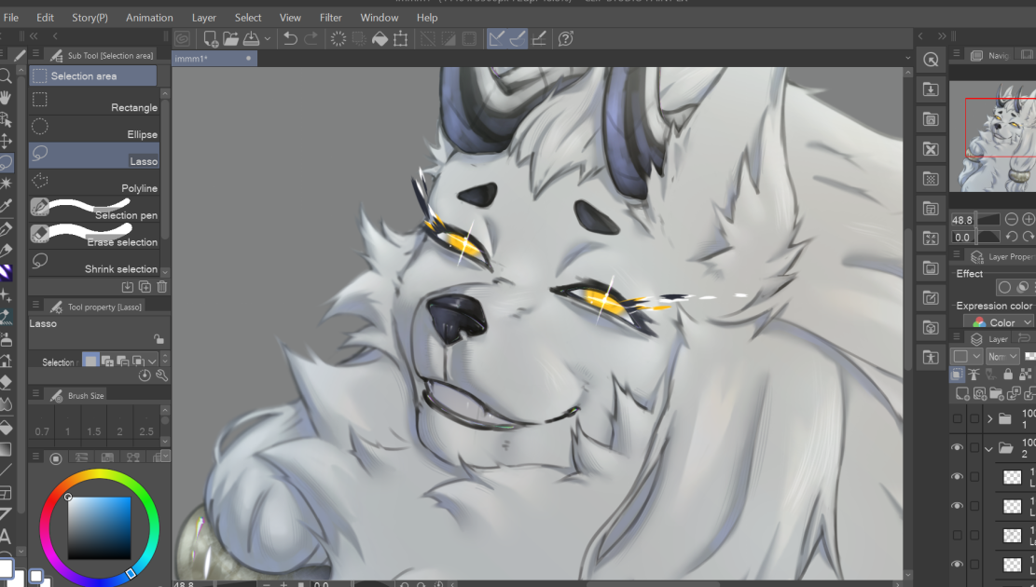Screen dimensions: 1036x587
Task: Click the Open file folder icon
Action: (x=230, y=39)
